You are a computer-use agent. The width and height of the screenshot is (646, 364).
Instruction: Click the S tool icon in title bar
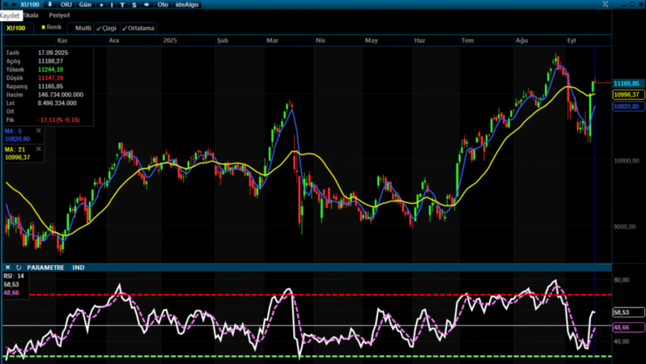(x=134, y=5)
